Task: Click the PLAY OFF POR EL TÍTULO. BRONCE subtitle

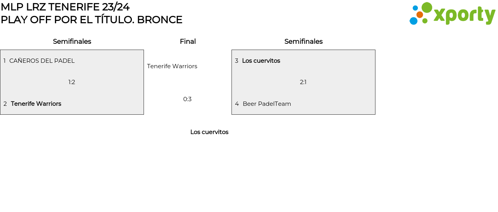Action: (91, 20)
